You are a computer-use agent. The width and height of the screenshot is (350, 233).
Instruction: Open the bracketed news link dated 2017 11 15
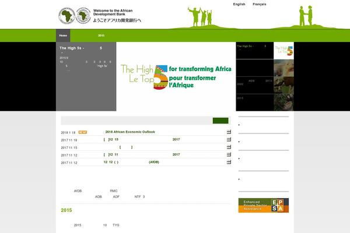point(126,147)
